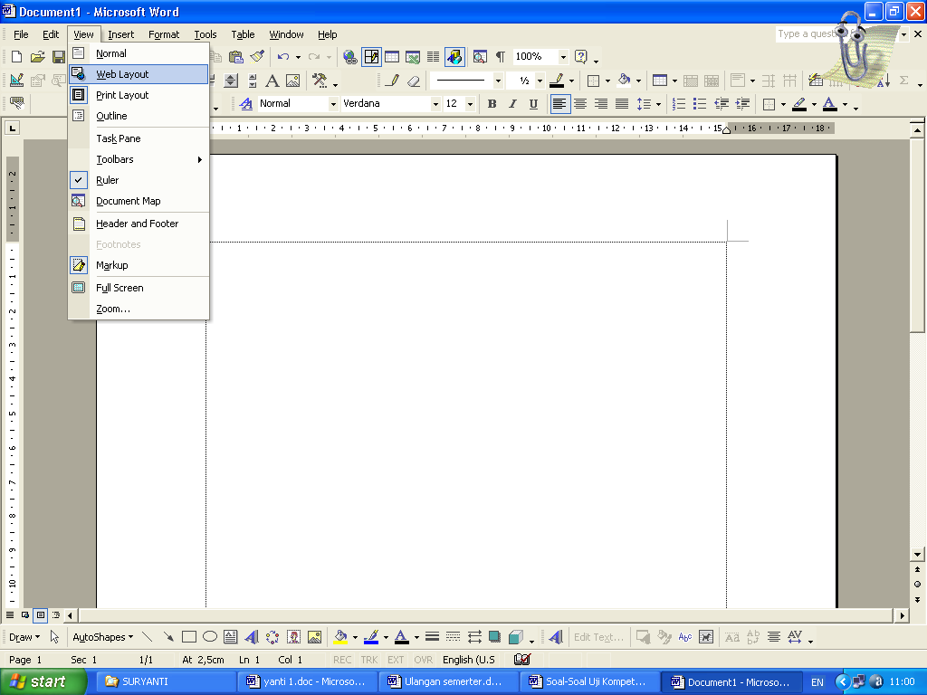Open the Font dropdown showing Verdana
Viewport: 927px width, 695px height.
click(x=435, y=104)
